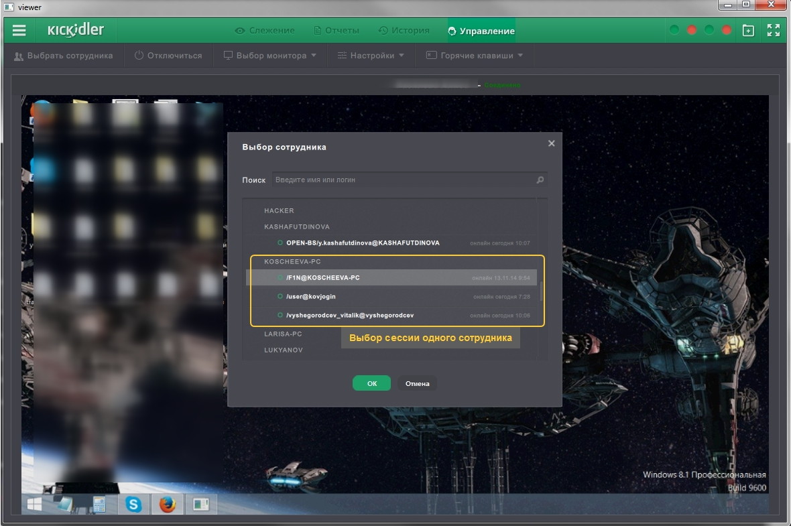The width and height of the screenshot is (791, 526).
Task: Select the LUKYANOV entry
Action: (284, 350)
